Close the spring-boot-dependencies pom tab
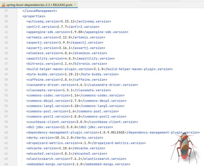The image size is (204, 166). point(75,5)
